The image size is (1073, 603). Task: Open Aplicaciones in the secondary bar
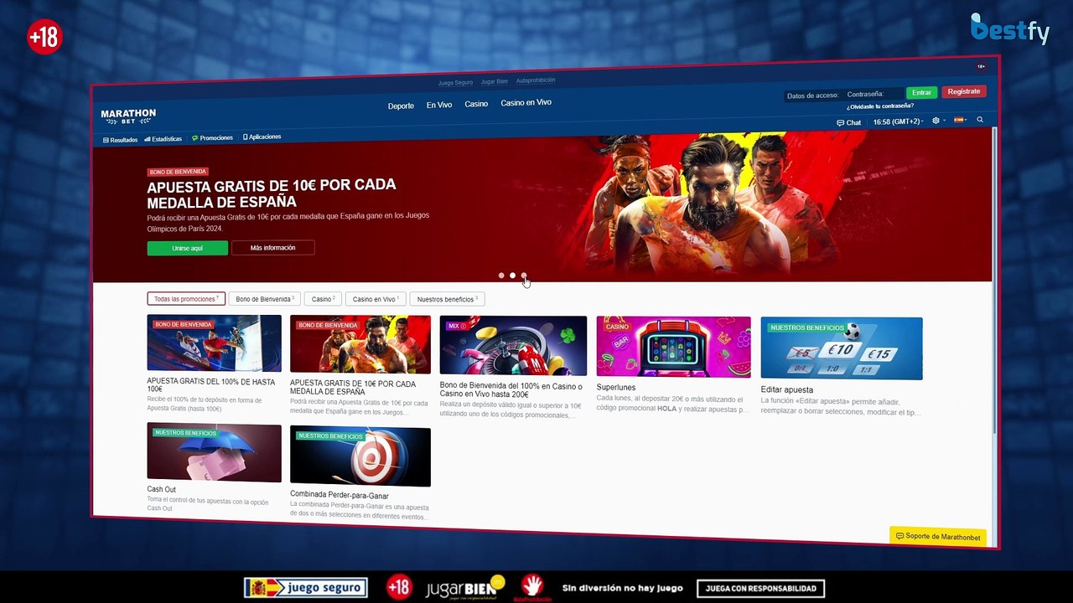tap(262, 137)
